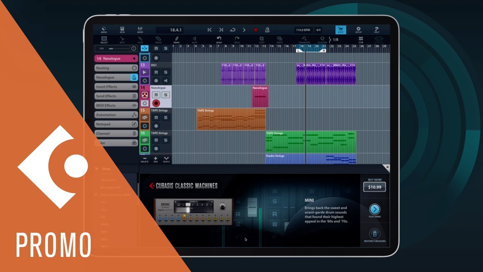Play the Classic Machines demo

click(x=374, y=209)
